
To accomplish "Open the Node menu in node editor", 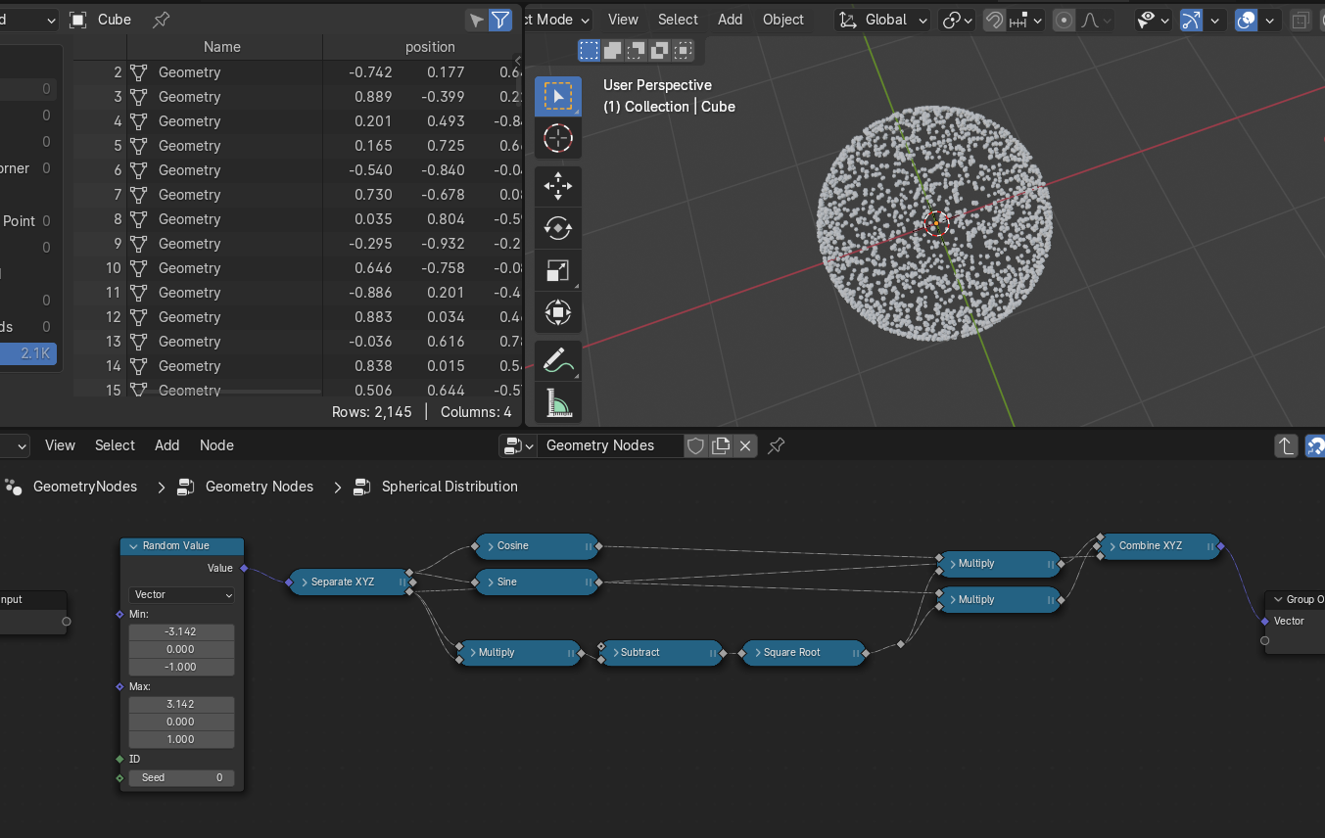I will [216, 445].
